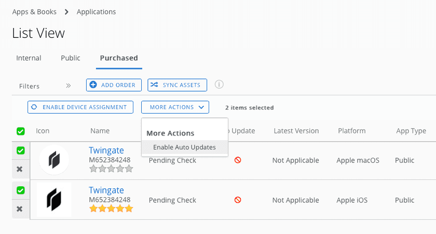Uncheck the macOS Twingate row checkbox

21,150
